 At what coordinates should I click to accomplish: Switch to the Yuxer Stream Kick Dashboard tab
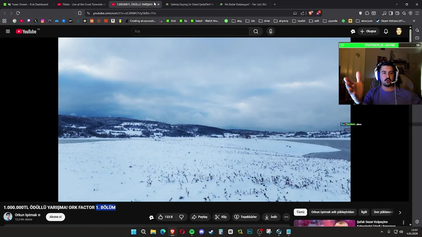(27, 4)
